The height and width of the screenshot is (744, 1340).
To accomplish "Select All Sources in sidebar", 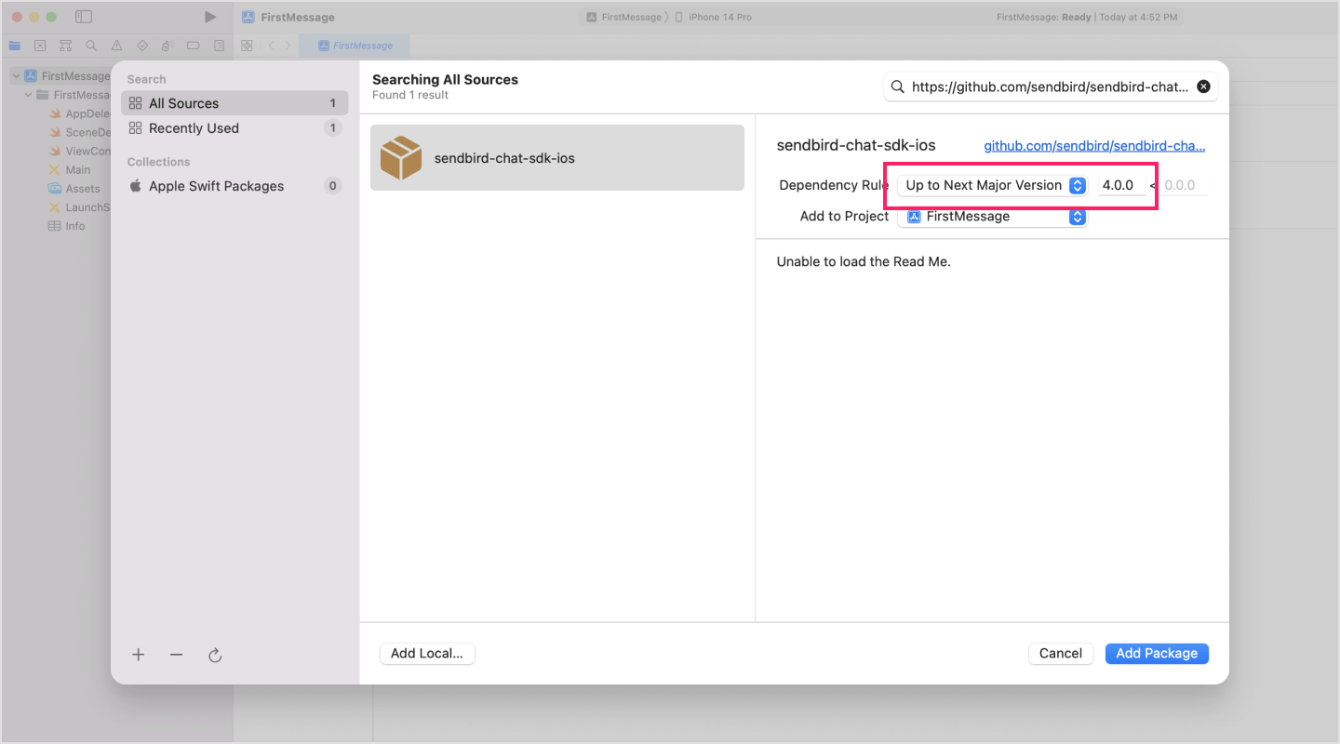I will (234, 103).
